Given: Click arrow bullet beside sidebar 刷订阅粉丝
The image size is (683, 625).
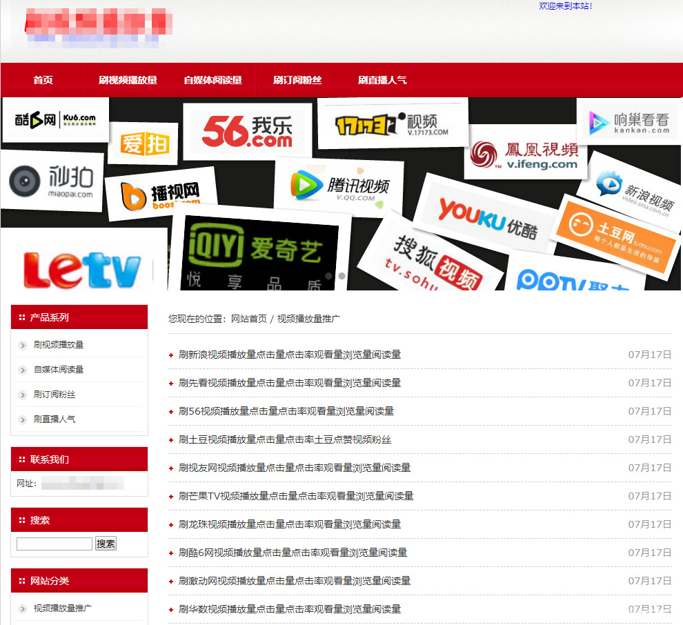Looking at the screenshot, I should point(23,395).
